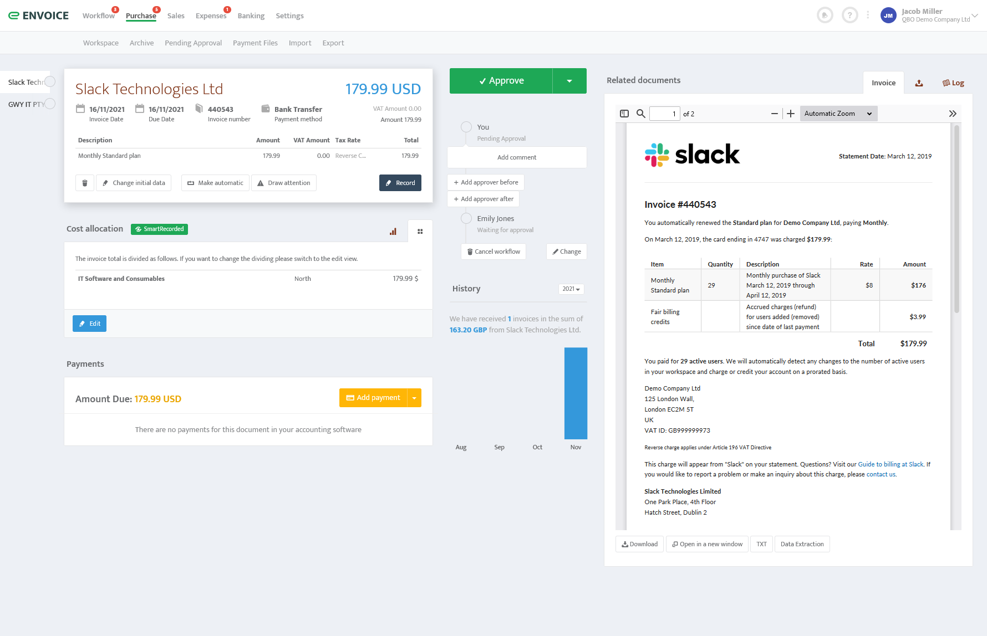Screen dimensions: 987x636
Task: Click Draw attention
Action: tap(284, 183)
